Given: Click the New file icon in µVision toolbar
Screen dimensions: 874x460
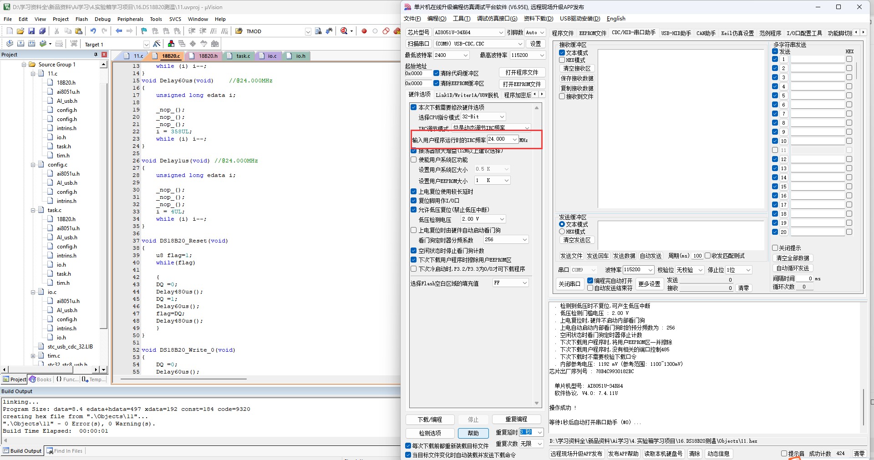Looking at the screenshot, I should coord(10,31).
